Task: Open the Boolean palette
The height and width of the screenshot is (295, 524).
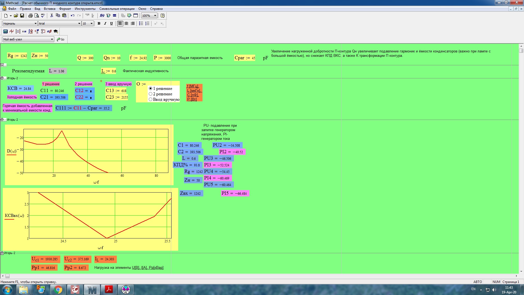Action: coord(37,31)
